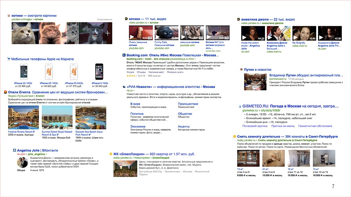Open «РИА Новости» result title
Image resolution: width=351 pixels, height=197 pixels.
171,87
